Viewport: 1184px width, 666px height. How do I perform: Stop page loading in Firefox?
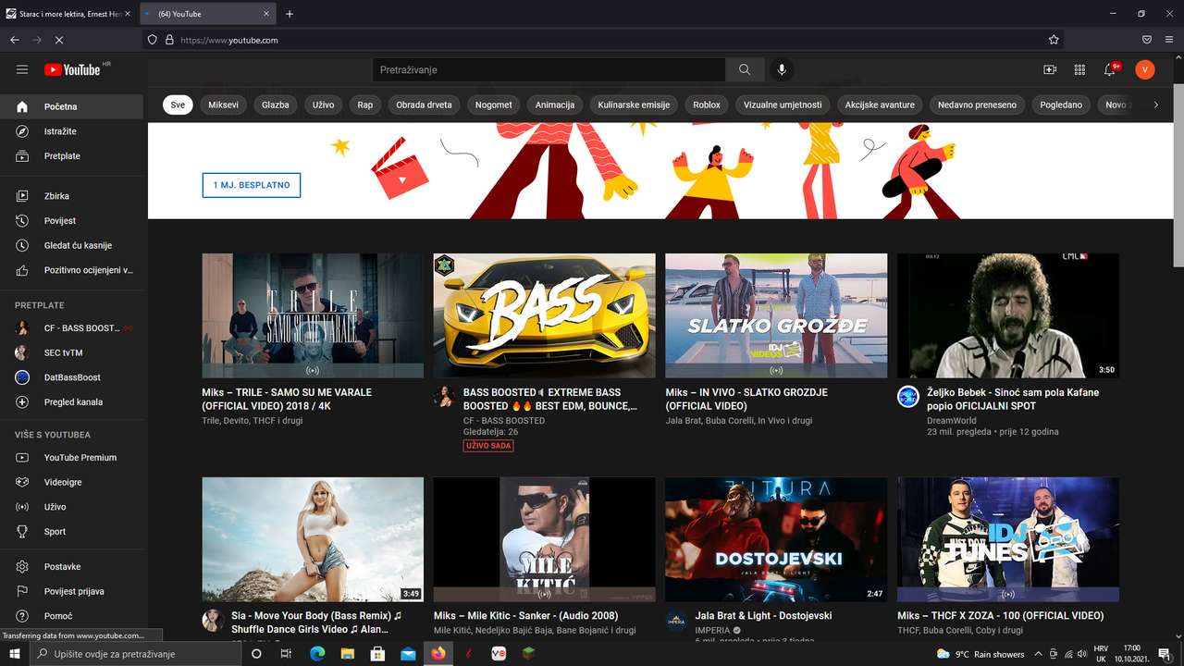click(x=59, y=40)
